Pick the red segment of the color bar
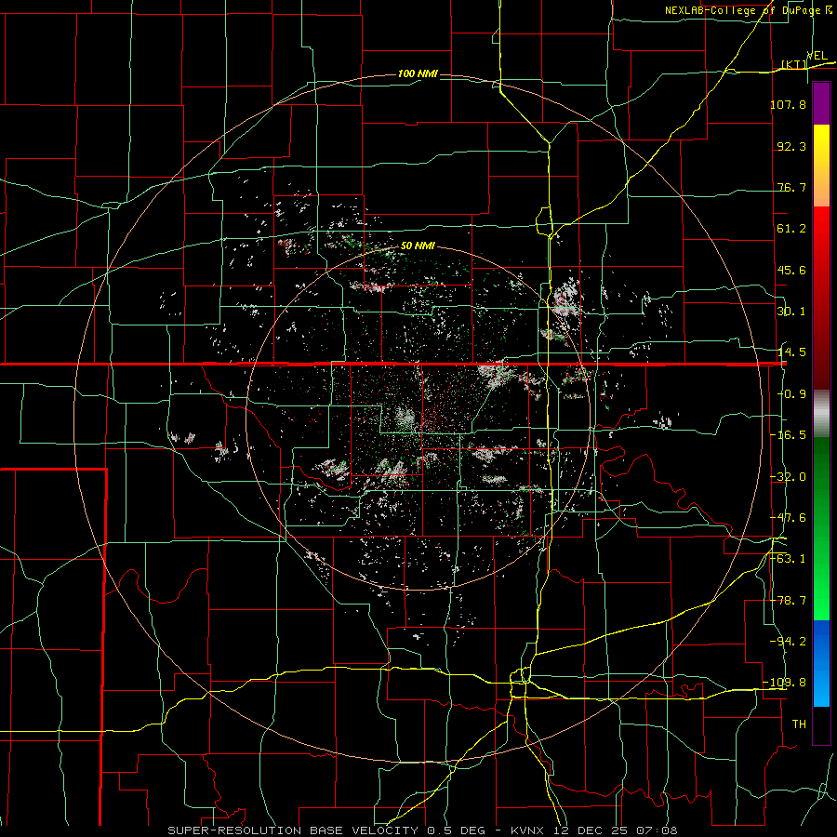 click(821, 298)
